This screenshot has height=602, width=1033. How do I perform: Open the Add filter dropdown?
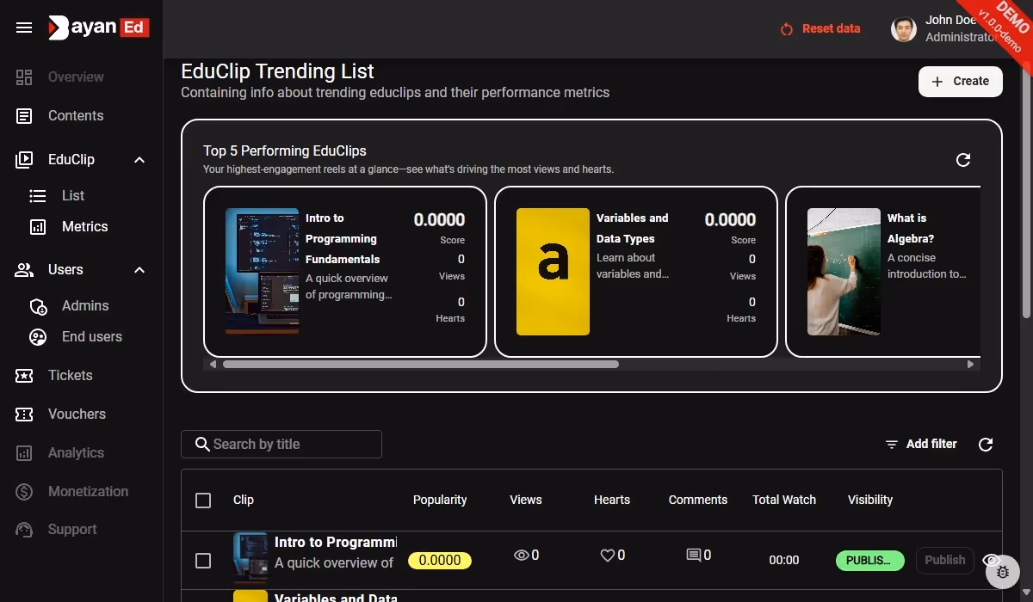coord(921,444)
